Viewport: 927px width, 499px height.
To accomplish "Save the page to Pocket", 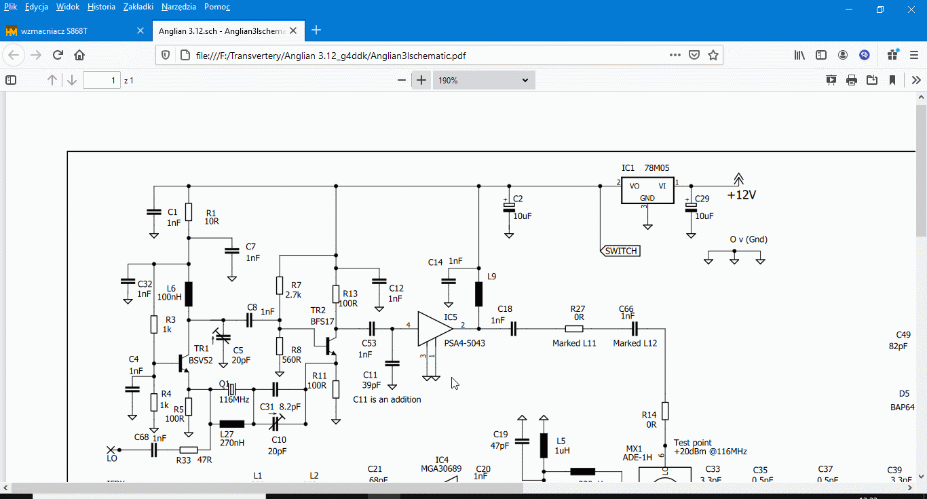I will point(694,56).
